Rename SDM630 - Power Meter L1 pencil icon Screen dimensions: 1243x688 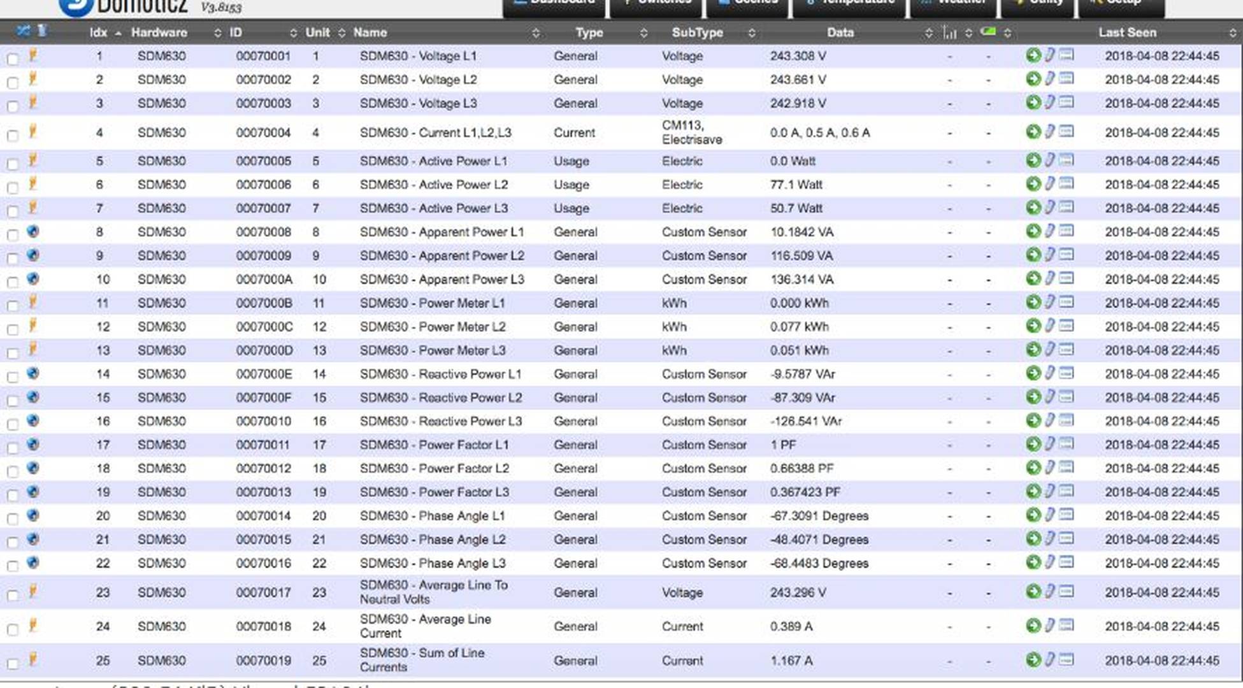1050,302
